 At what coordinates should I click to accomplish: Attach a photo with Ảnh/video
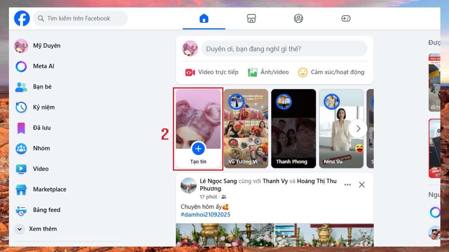268,72
